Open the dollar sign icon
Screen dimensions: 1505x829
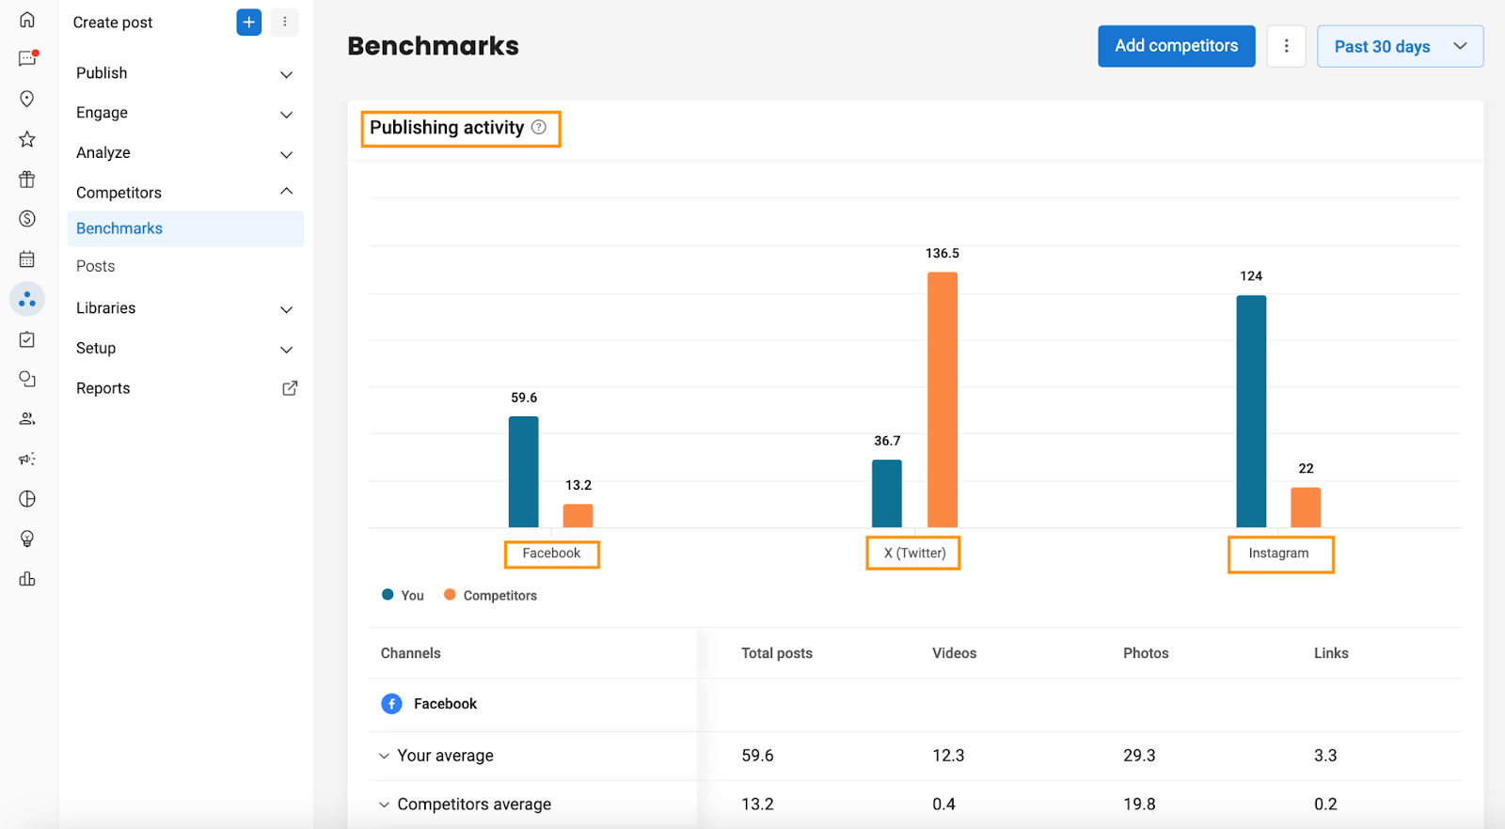(27, 219)
